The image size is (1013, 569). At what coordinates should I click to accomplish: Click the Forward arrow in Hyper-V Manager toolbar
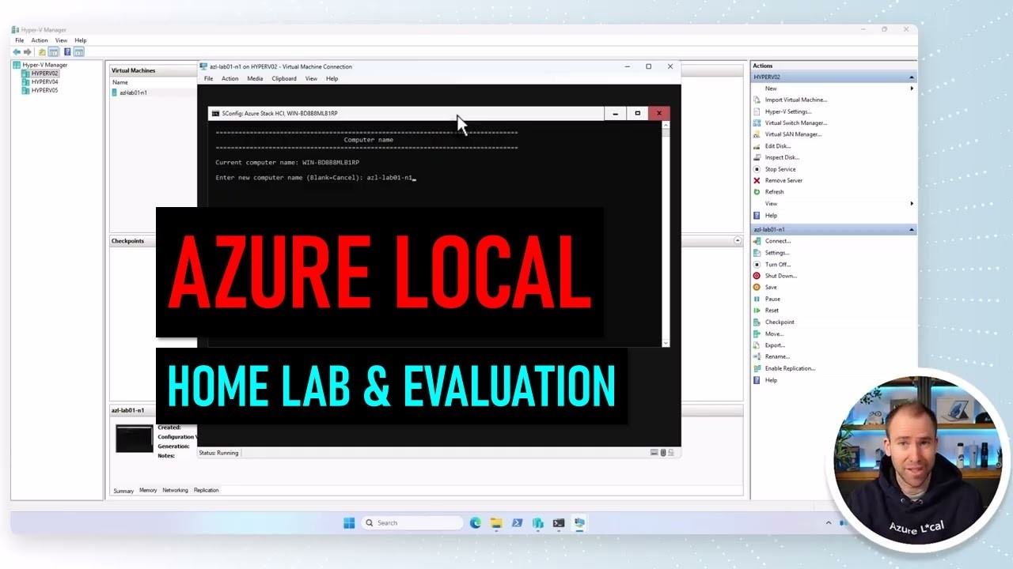coord(28,52)
